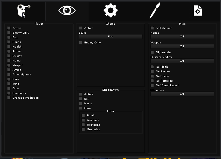Image resolution: width=221 pixels, height=159 pixels.
Task: Enable the Health checkbox
Action: pos(9,46)
